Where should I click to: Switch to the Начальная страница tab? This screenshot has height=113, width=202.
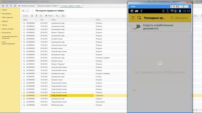point(27,6)
